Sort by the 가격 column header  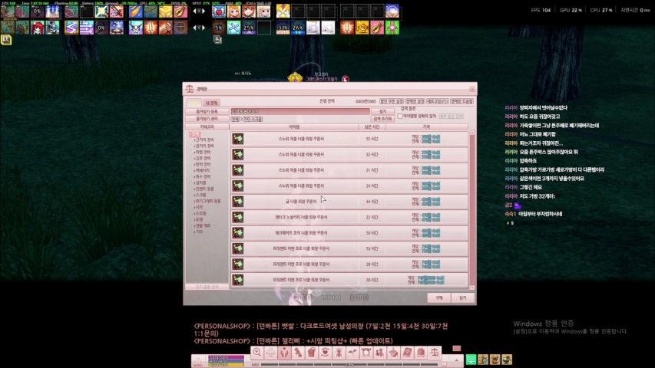pos(426,127)
